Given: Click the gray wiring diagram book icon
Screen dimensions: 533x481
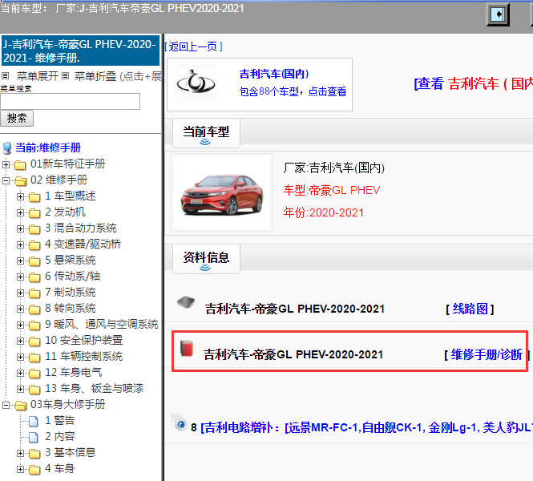Looking at the screenshot, I should pos(186,302).
